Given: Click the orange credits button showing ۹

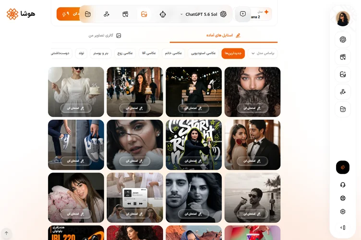Looking at the screenshot, I should (68, 14).
